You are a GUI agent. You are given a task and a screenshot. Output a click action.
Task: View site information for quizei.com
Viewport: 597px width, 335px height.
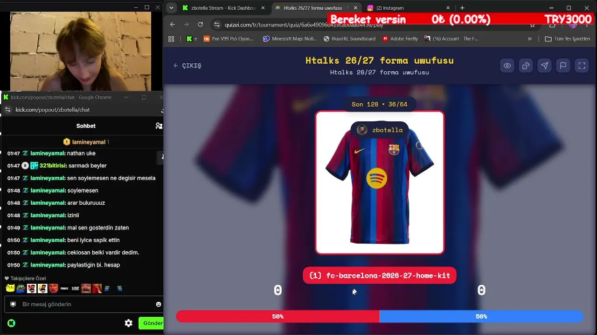click(x=216, y=25)
